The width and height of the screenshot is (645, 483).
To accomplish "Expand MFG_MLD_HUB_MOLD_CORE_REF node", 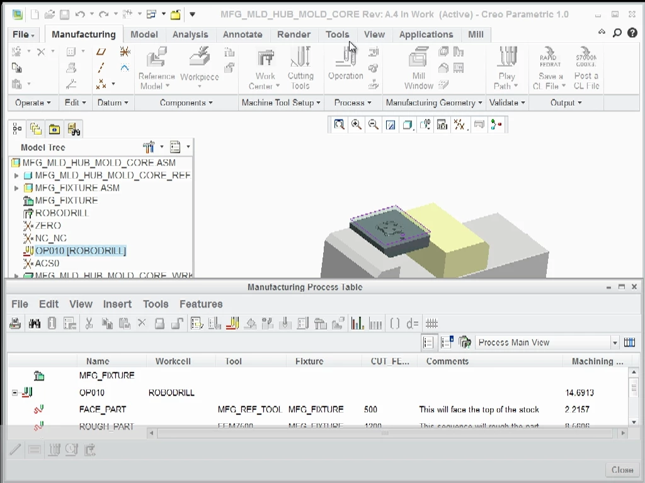I will [16, 176].
